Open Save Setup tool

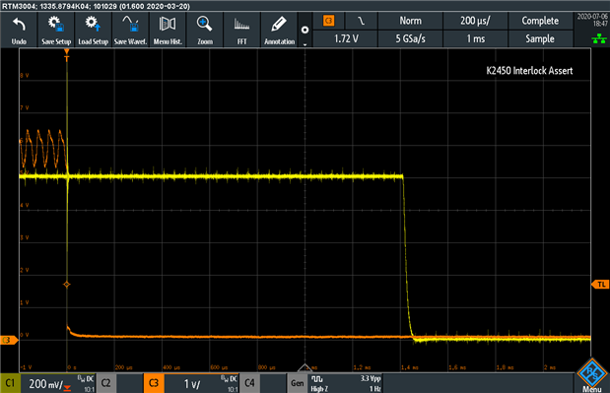coord(56,30)
